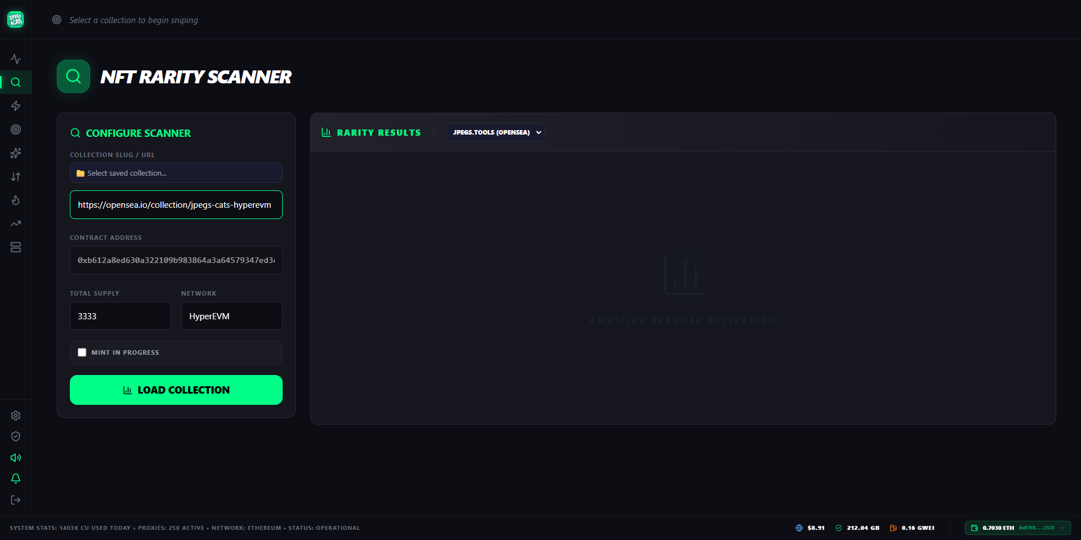Open the trending chart sidebar icon
The width and height of the screenshot is (1081, 540).
16,224
